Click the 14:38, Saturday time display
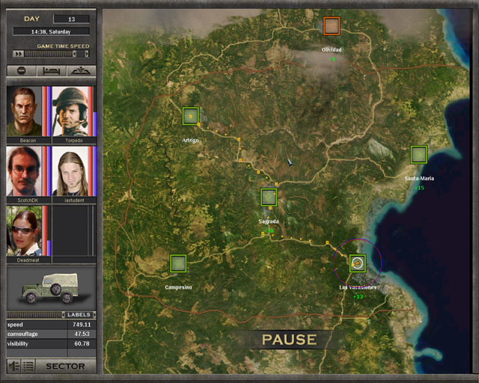This screenshot has width=479, height=383. point(51,31)
